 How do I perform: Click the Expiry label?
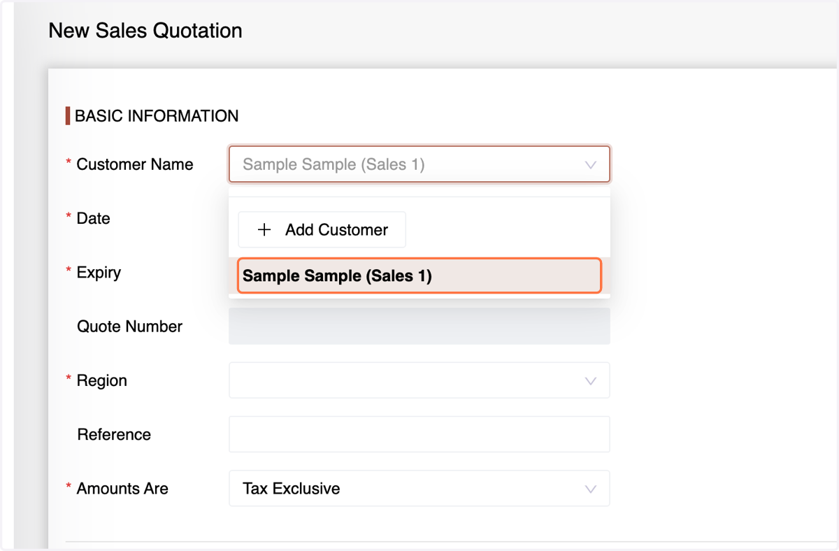99,272
